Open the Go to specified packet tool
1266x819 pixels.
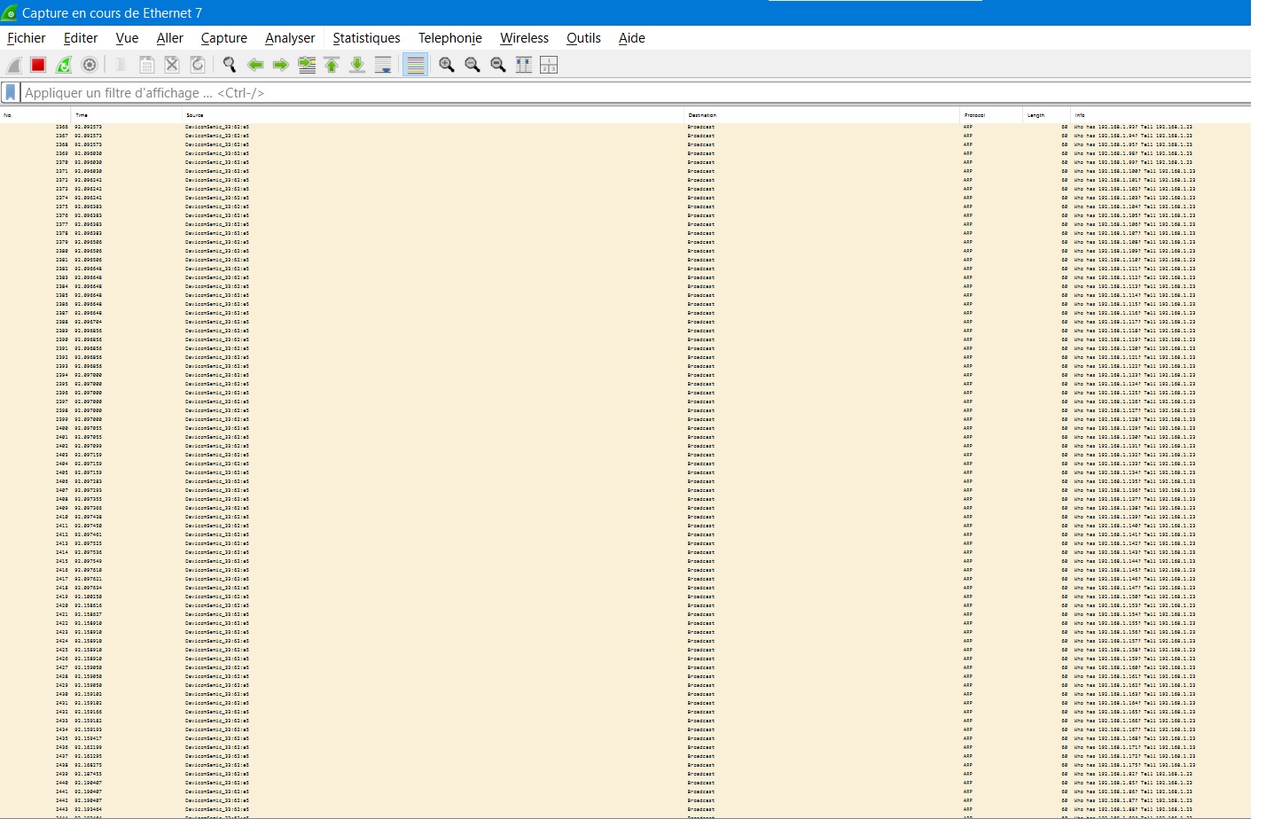pyautogui.click(x=307, y=65)
